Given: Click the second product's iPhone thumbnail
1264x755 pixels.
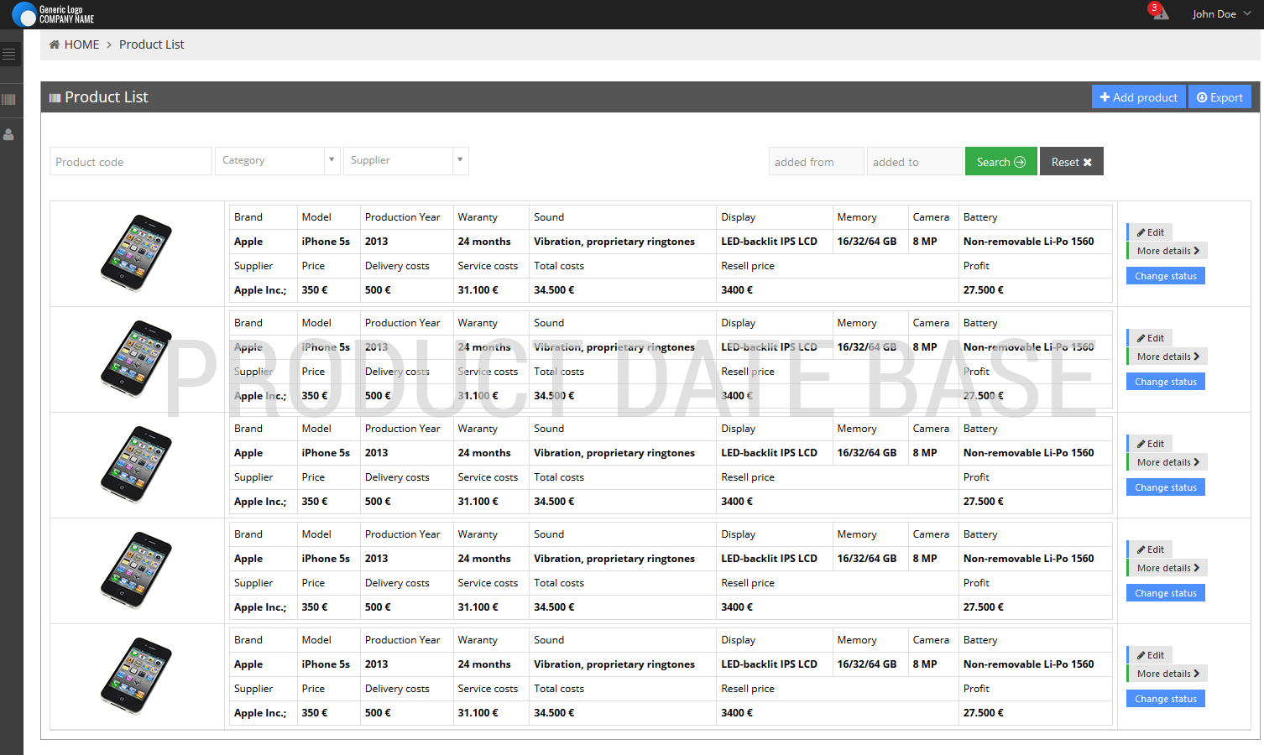Looking at the screenshot, I should point(136,359).
